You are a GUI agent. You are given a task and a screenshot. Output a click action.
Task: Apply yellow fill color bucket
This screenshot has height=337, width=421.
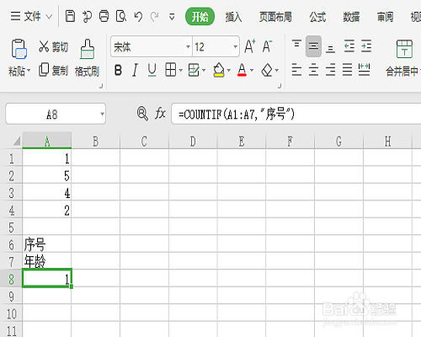pos(219,70)
